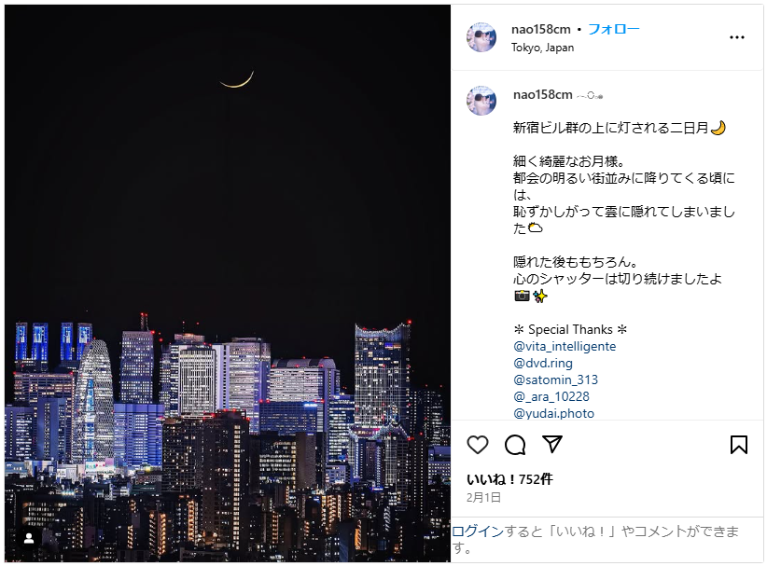This screenshot has width=767, height=566.
Task: Visit the @vita_intelligente mention
Action: [565, 347]
